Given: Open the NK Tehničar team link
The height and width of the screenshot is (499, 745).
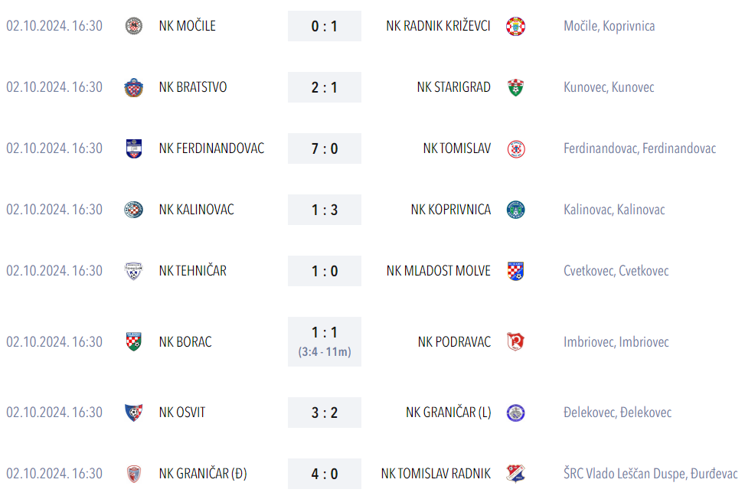Looking at the screenshot, I should click(x=192, y=271).
